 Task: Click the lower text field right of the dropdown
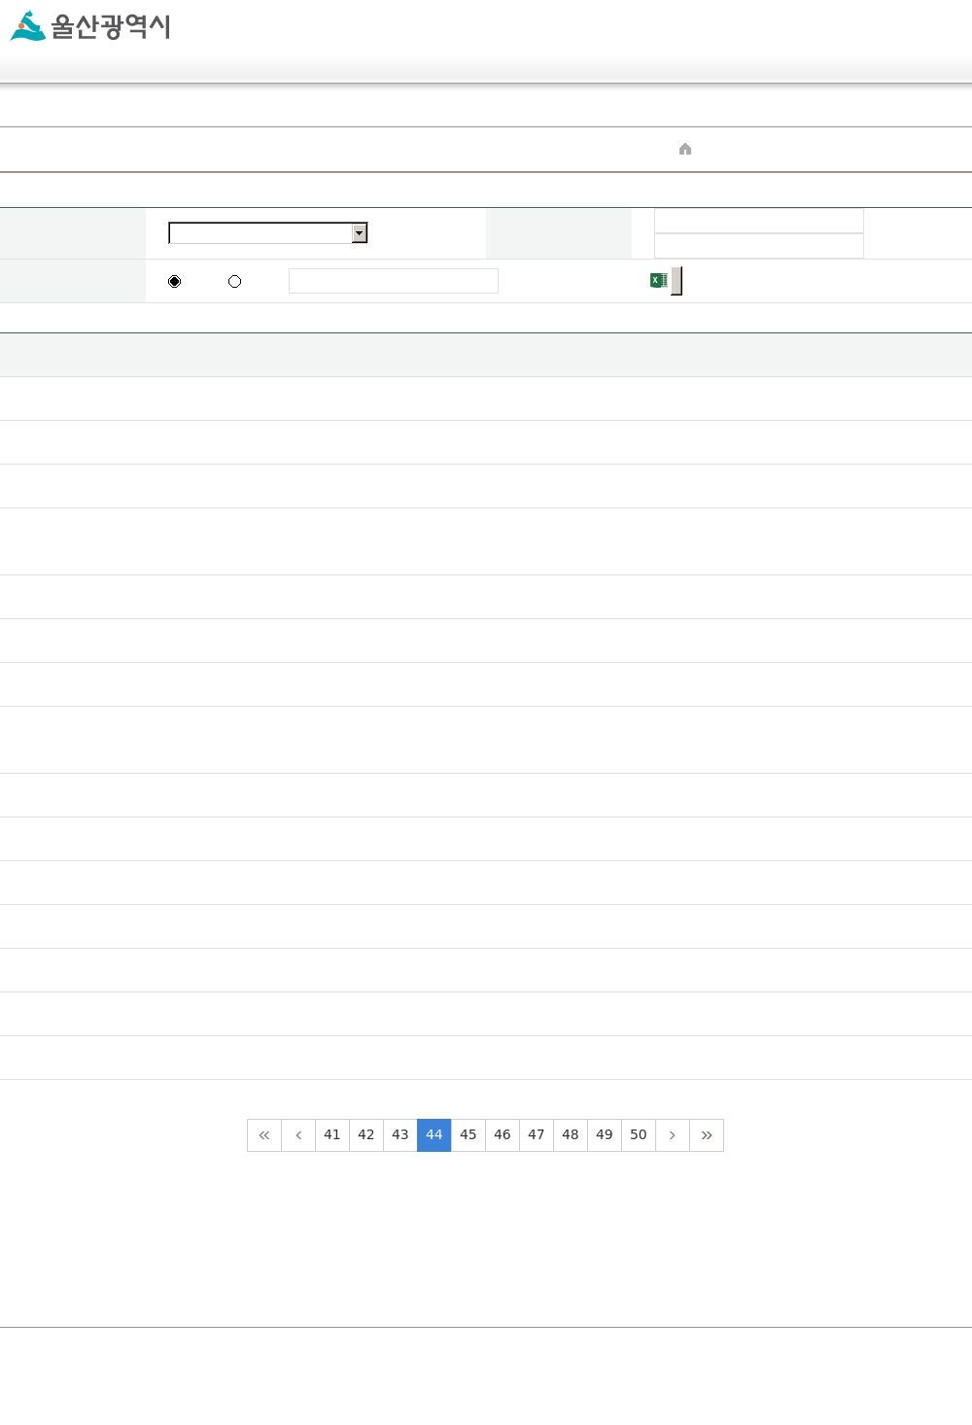[758, 246]
